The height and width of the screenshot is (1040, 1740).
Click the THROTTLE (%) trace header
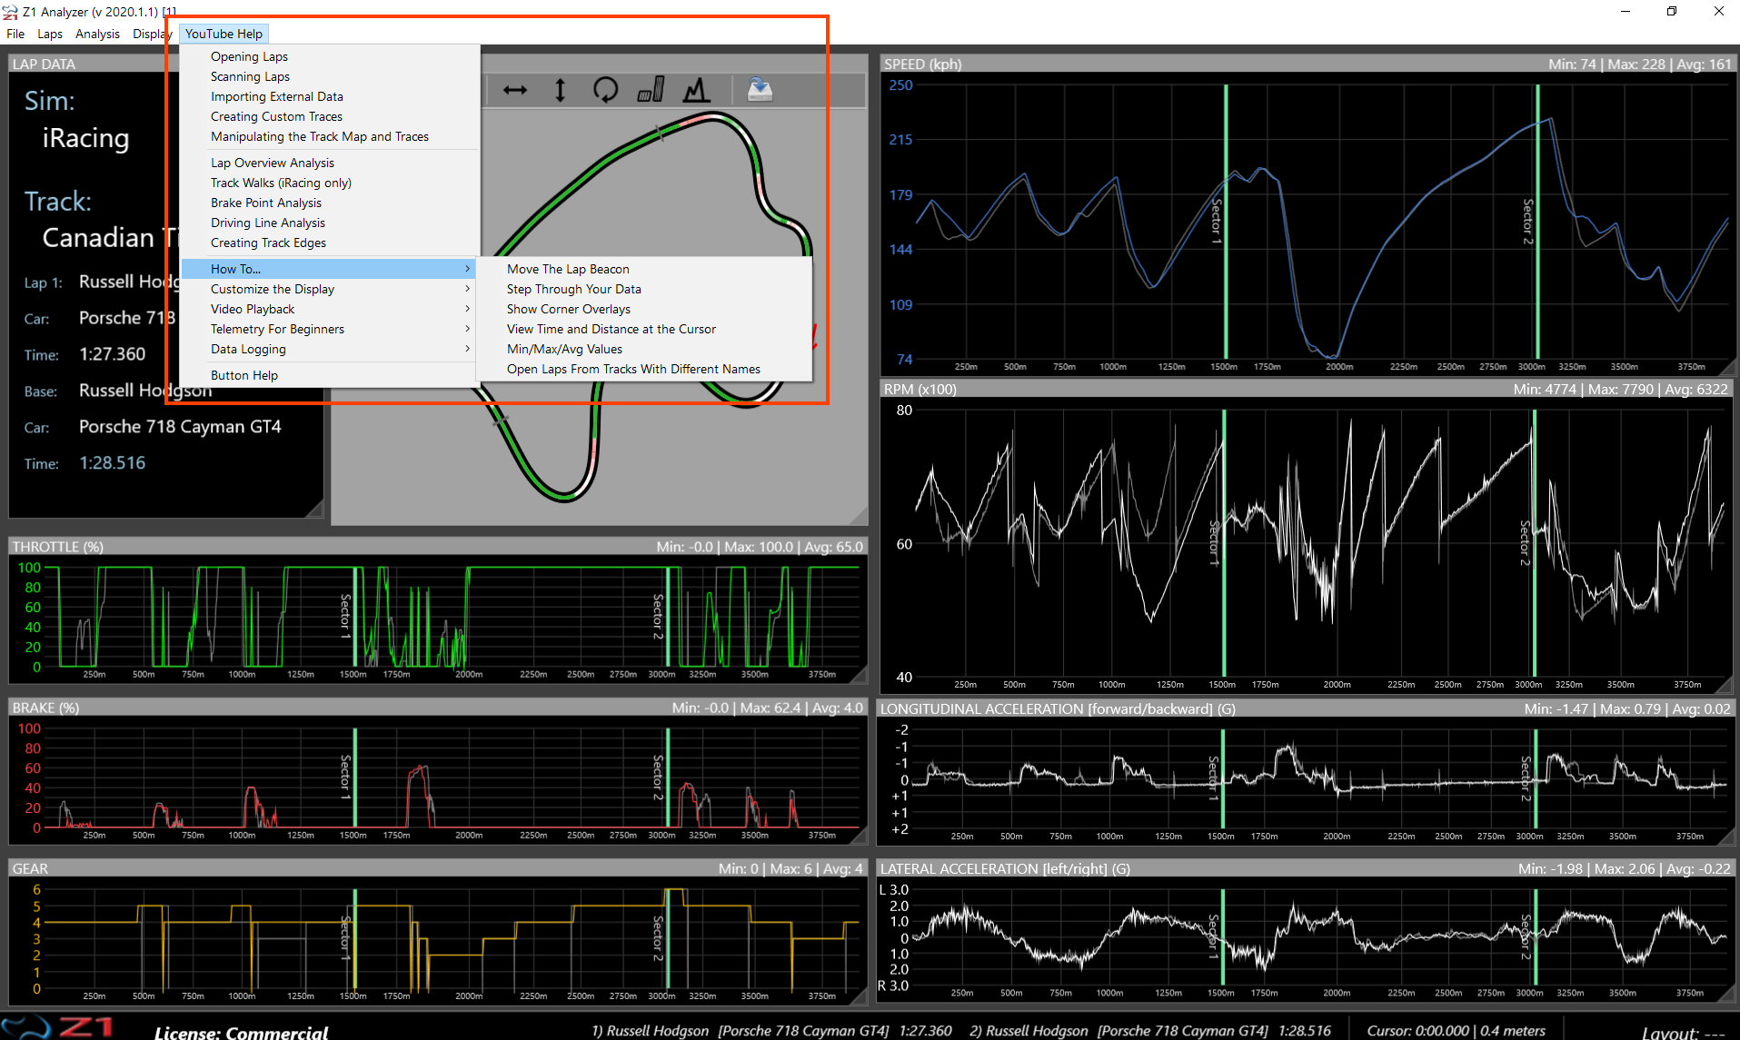pyautogui.click(x=57, y=547)
